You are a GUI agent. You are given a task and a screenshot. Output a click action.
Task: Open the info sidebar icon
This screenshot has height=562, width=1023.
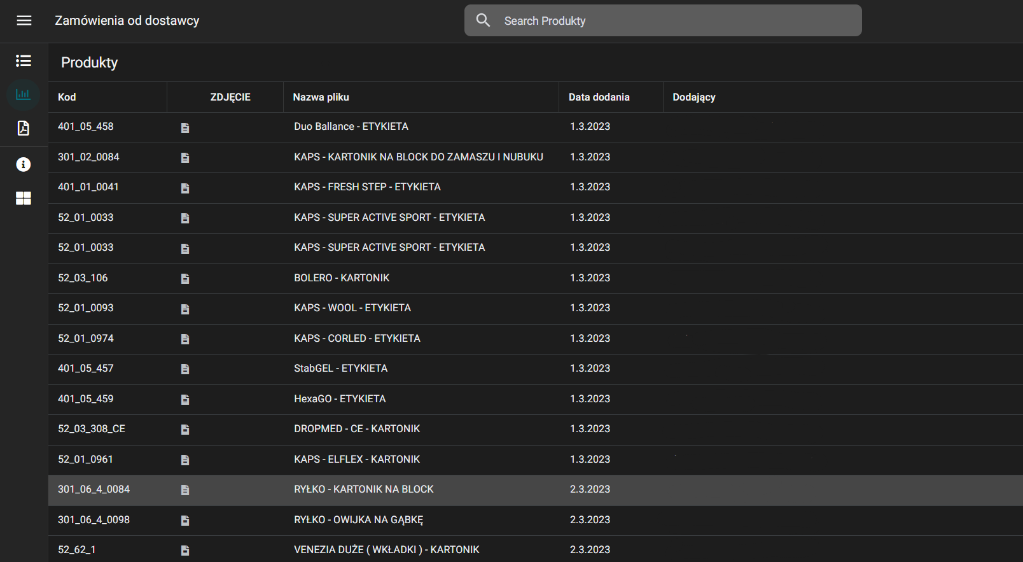[24, 164]
